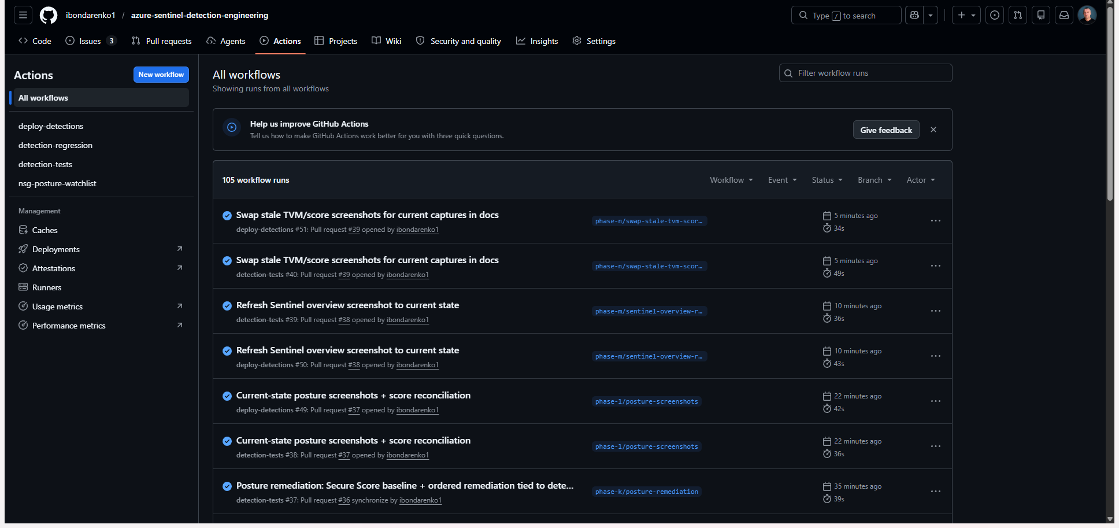1119x528 pixels.
Task: Switch to the Code tab
Action: 35,41
